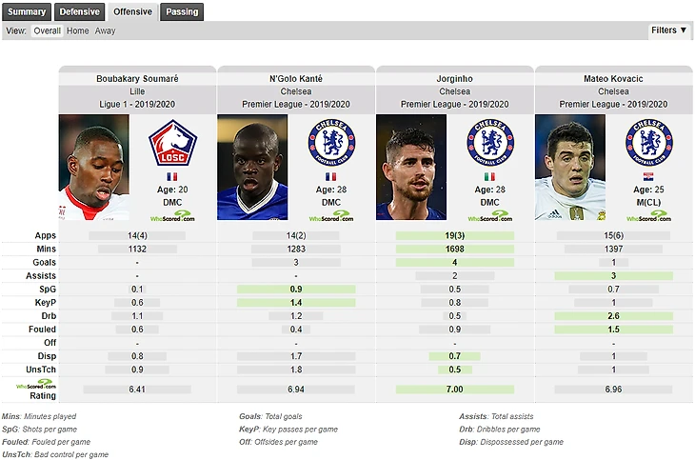Click Kanté's Chelsea club badge

pos(331,143)
